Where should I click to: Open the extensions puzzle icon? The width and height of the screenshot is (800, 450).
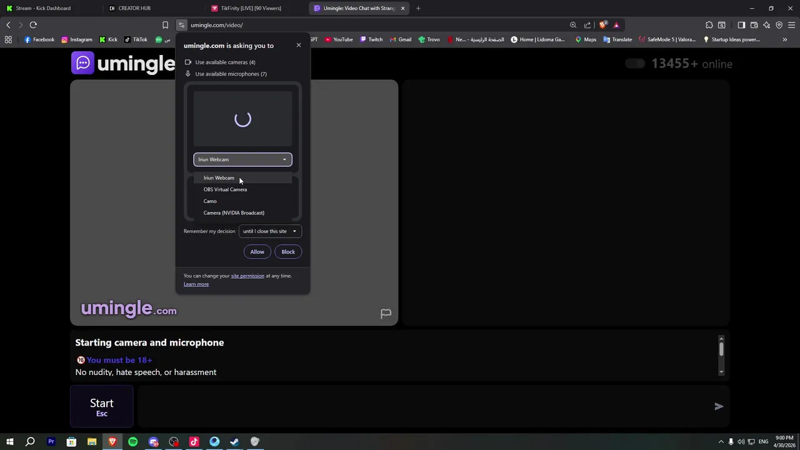point(709,25)
